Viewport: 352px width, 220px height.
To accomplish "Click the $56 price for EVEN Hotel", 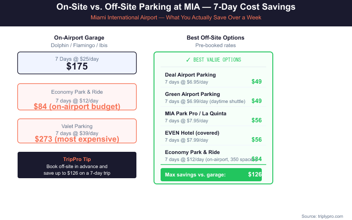I will coord(257,139).
